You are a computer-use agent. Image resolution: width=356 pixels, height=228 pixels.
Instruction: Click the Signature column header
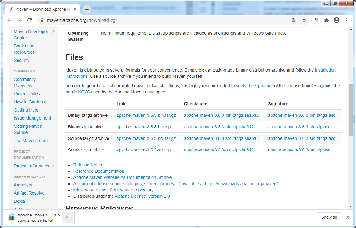(278, 104)
